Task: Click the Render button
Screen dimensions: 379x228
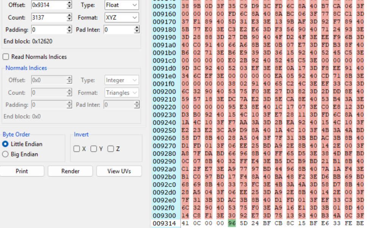Action: point(70,171)
